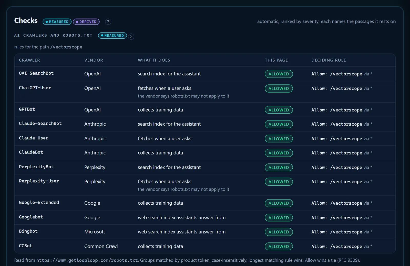Click the WHAT IT DOES column header
The height and width of the screenshot is (266, 410).
coord(154,60)
